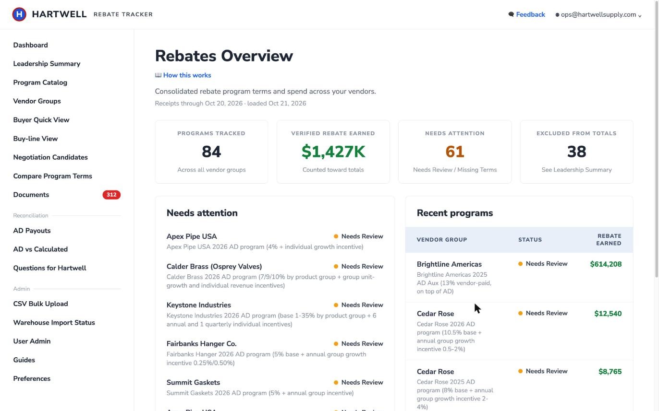Click the book icon beside How this works
This screenshot has height=411, width=659.
pyautogui.click(x=158, y=75)
